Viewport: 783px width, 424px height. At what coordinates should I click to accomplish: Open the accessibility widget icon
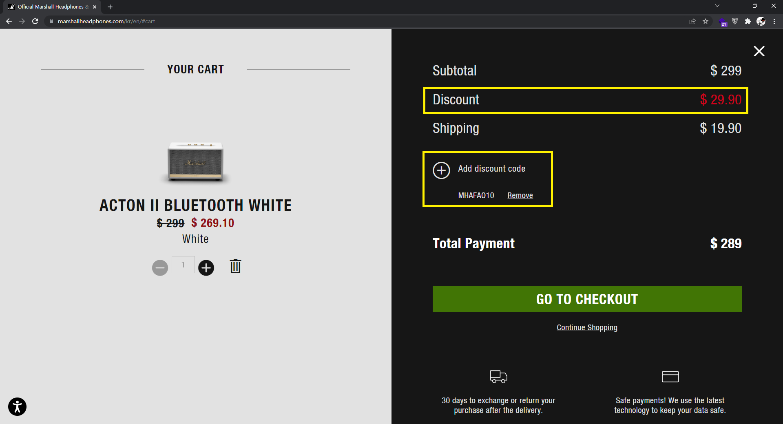click(17, 406)
